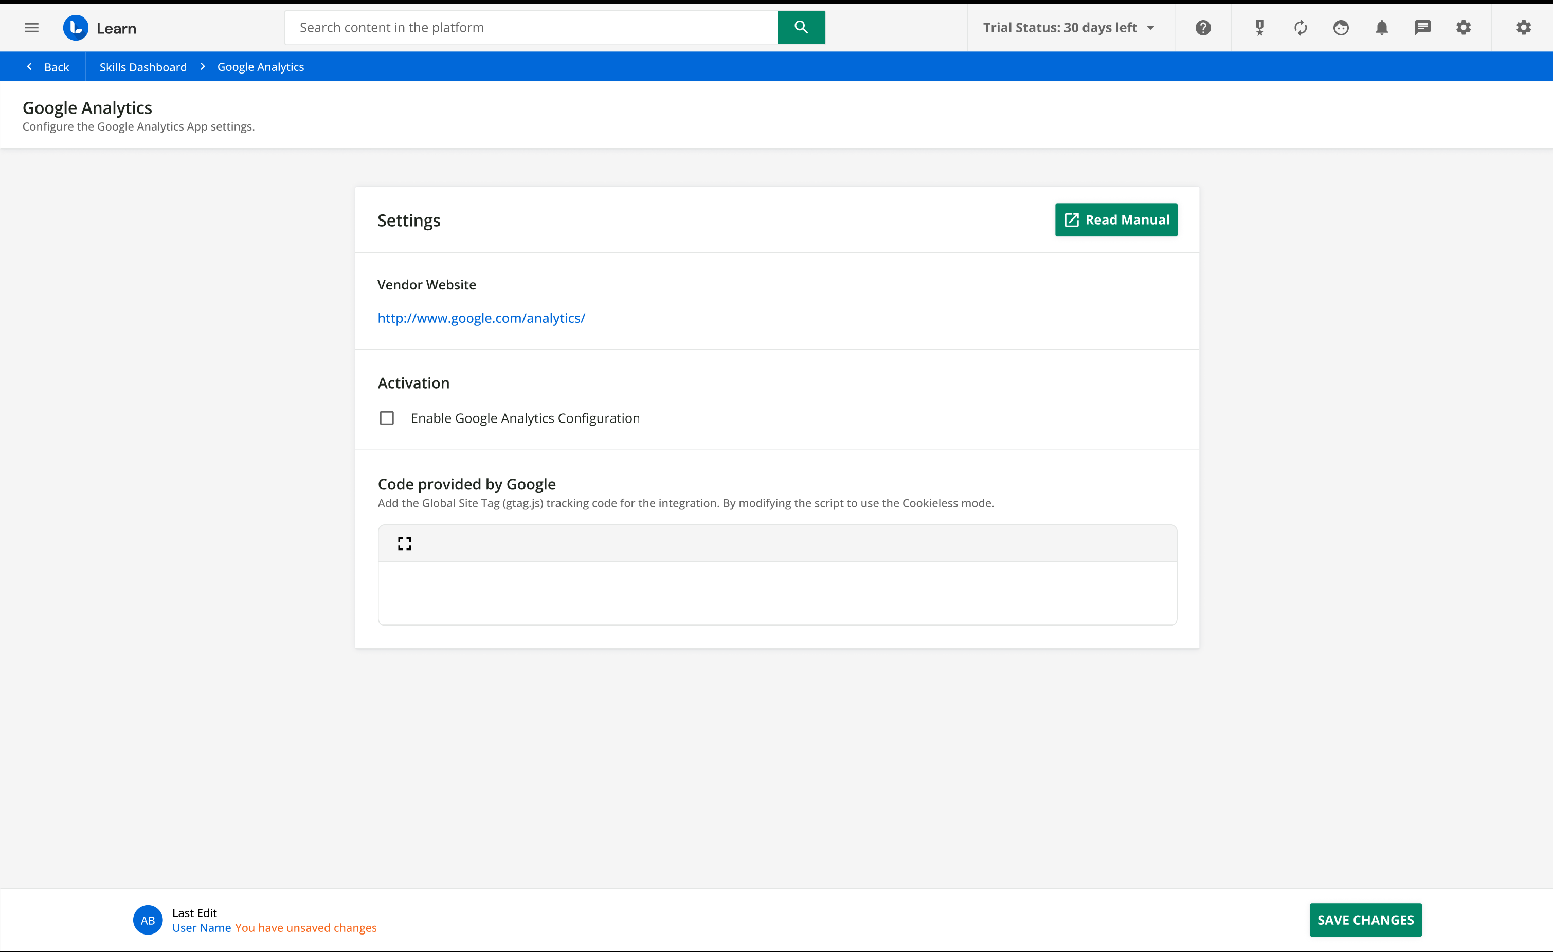Click the 'Last Edit' label

(x=194, y=912)
